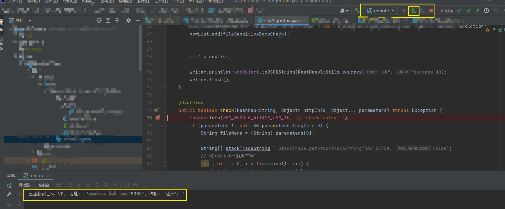Click override gutter icon on line 77

tap(157, 110)
